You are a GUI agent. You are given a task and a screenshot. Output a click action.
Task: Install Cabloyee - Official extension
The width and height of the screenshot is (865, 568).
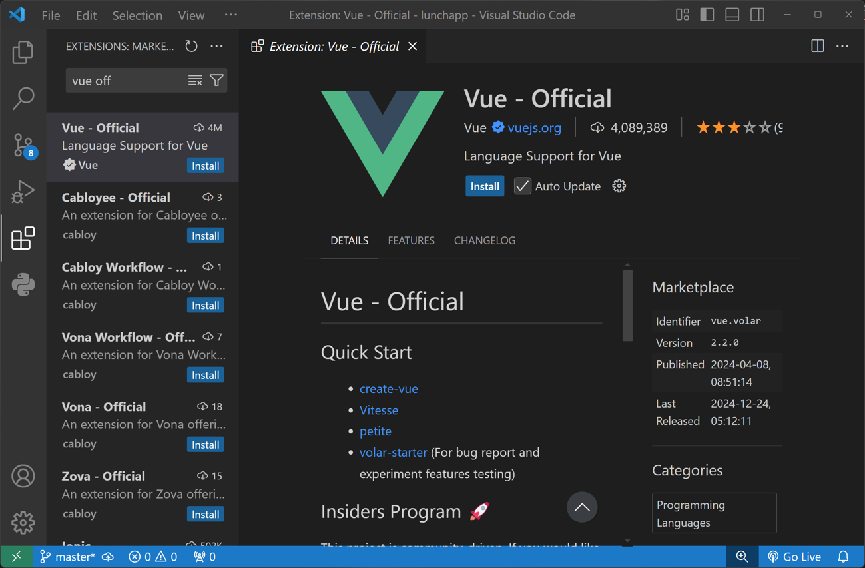coord(206,236)
